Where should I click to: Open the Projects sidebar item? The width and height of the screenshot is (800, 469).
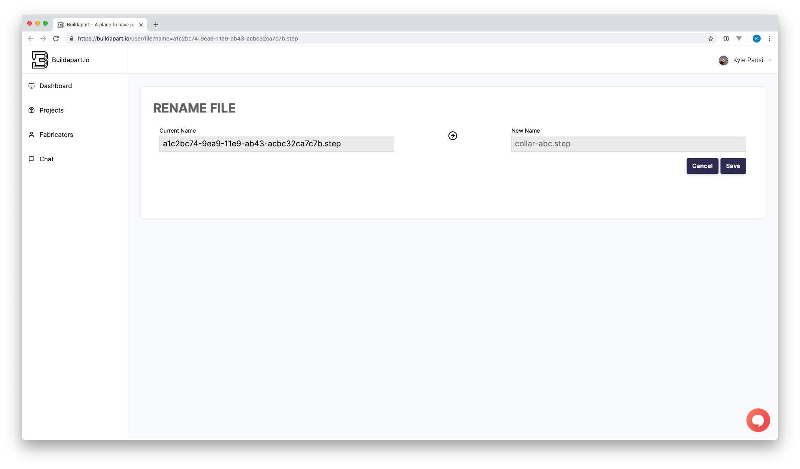pyautogui.click(x=52, y=110)
